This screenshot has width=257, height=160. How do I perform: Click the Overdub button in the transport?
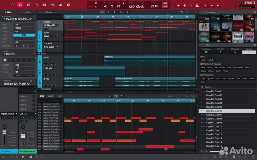185,6
